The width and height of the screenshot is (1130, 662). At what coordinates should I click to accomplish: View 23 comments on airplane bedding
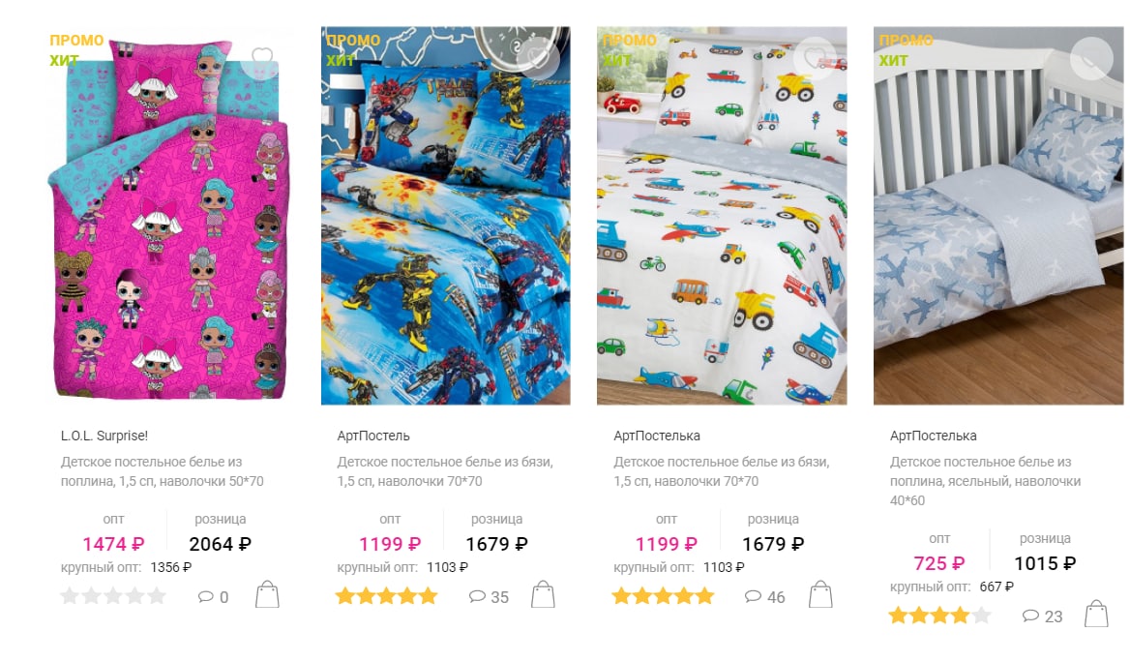pos(1042,617)
